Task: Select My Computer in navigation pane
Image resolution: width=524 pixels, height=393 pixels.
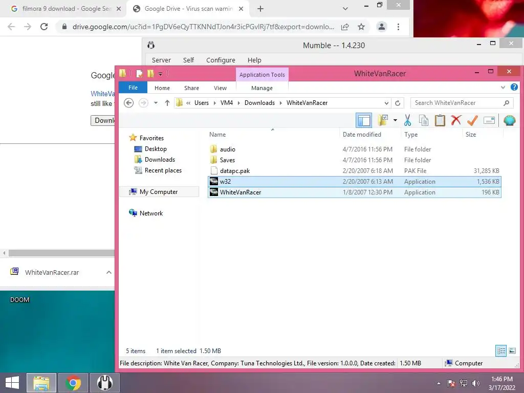Action: tap(159, 192)
